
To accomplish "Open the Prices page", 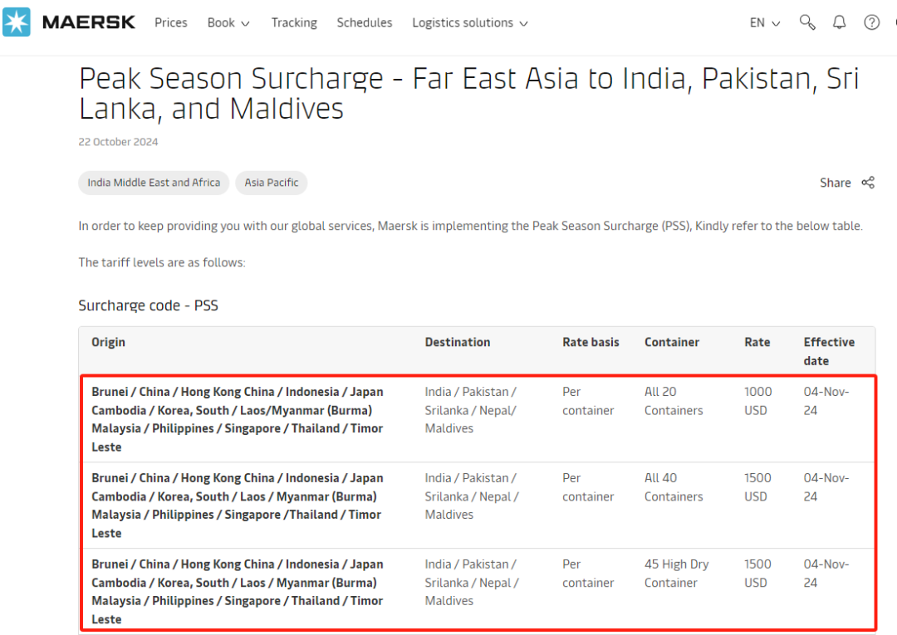I will coord(171,22).
